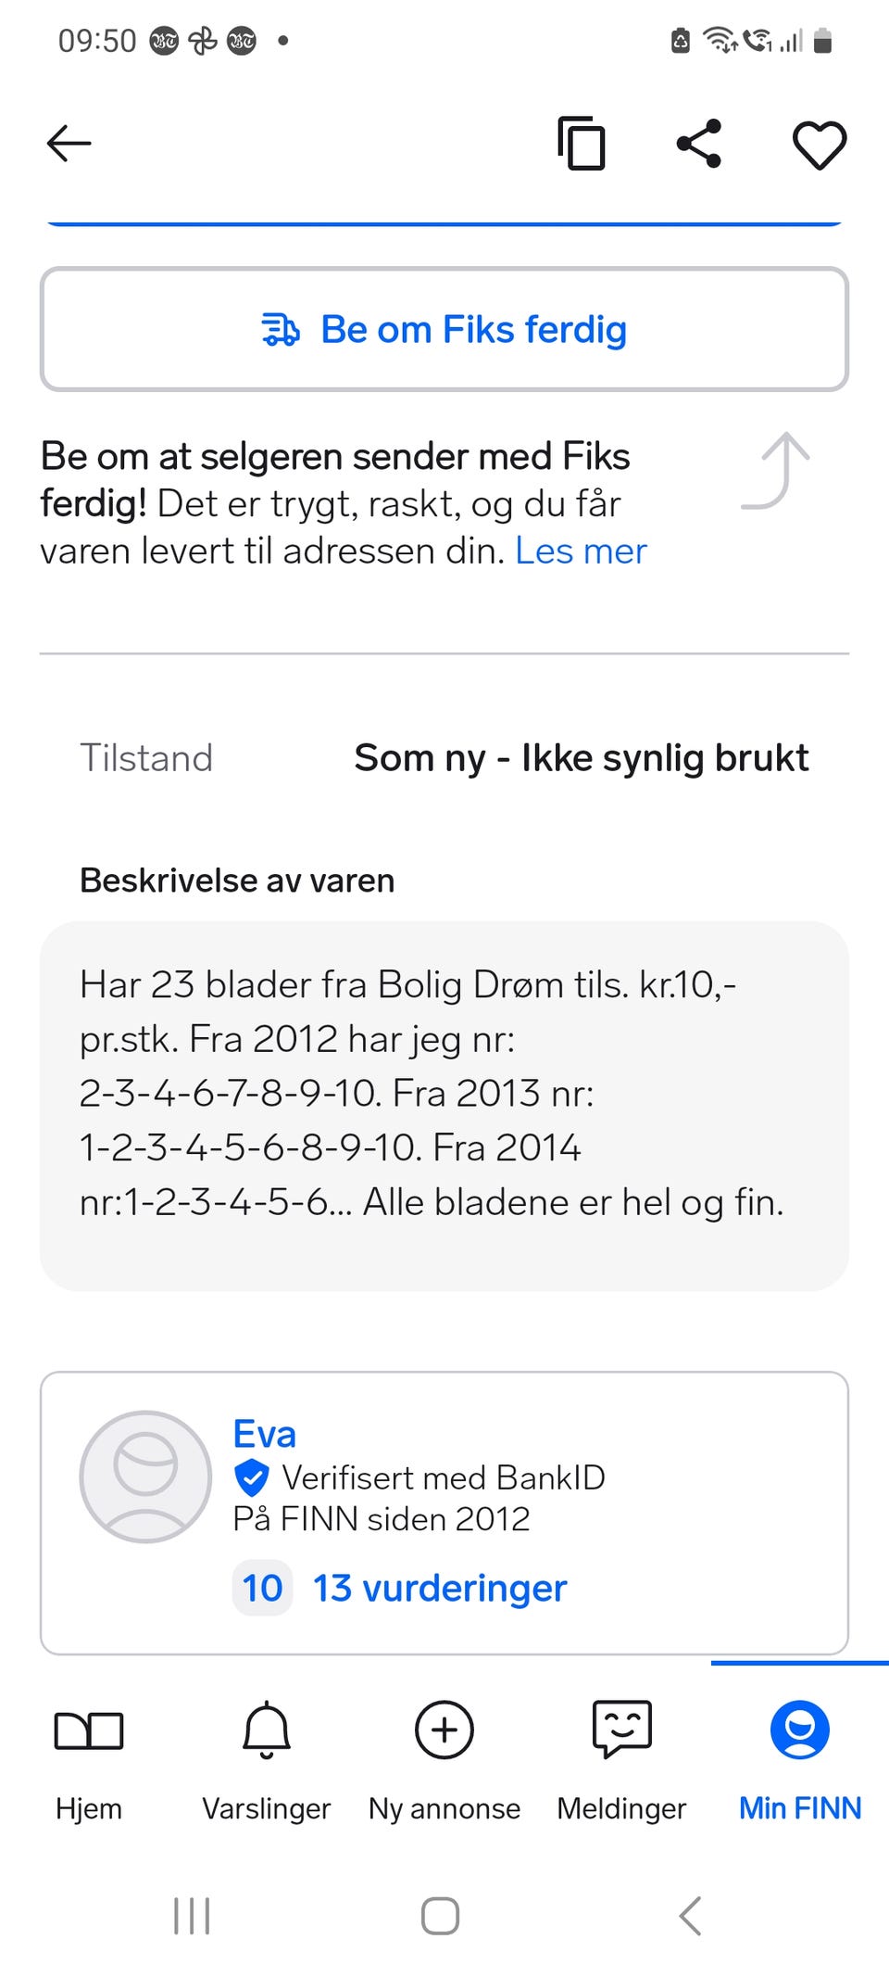View Eva's profile avatar

point(145,1476)
